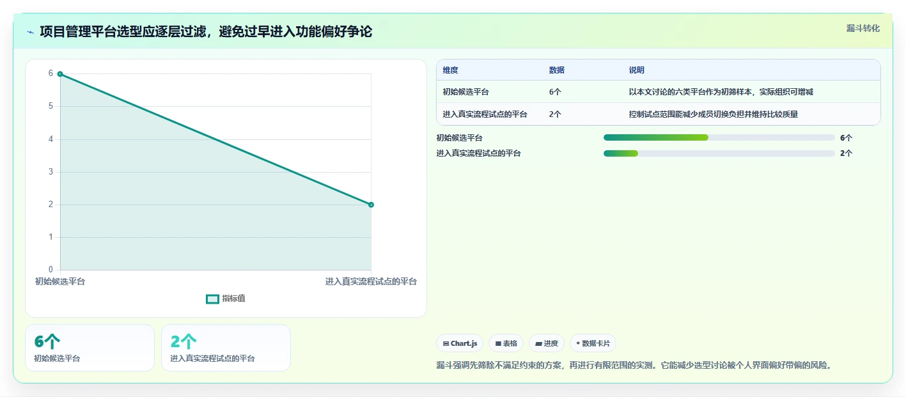This screenshot has width=906, height=397.
Task: Click the 初始候选平台 progress bar
Action: [x=719, y=137]
